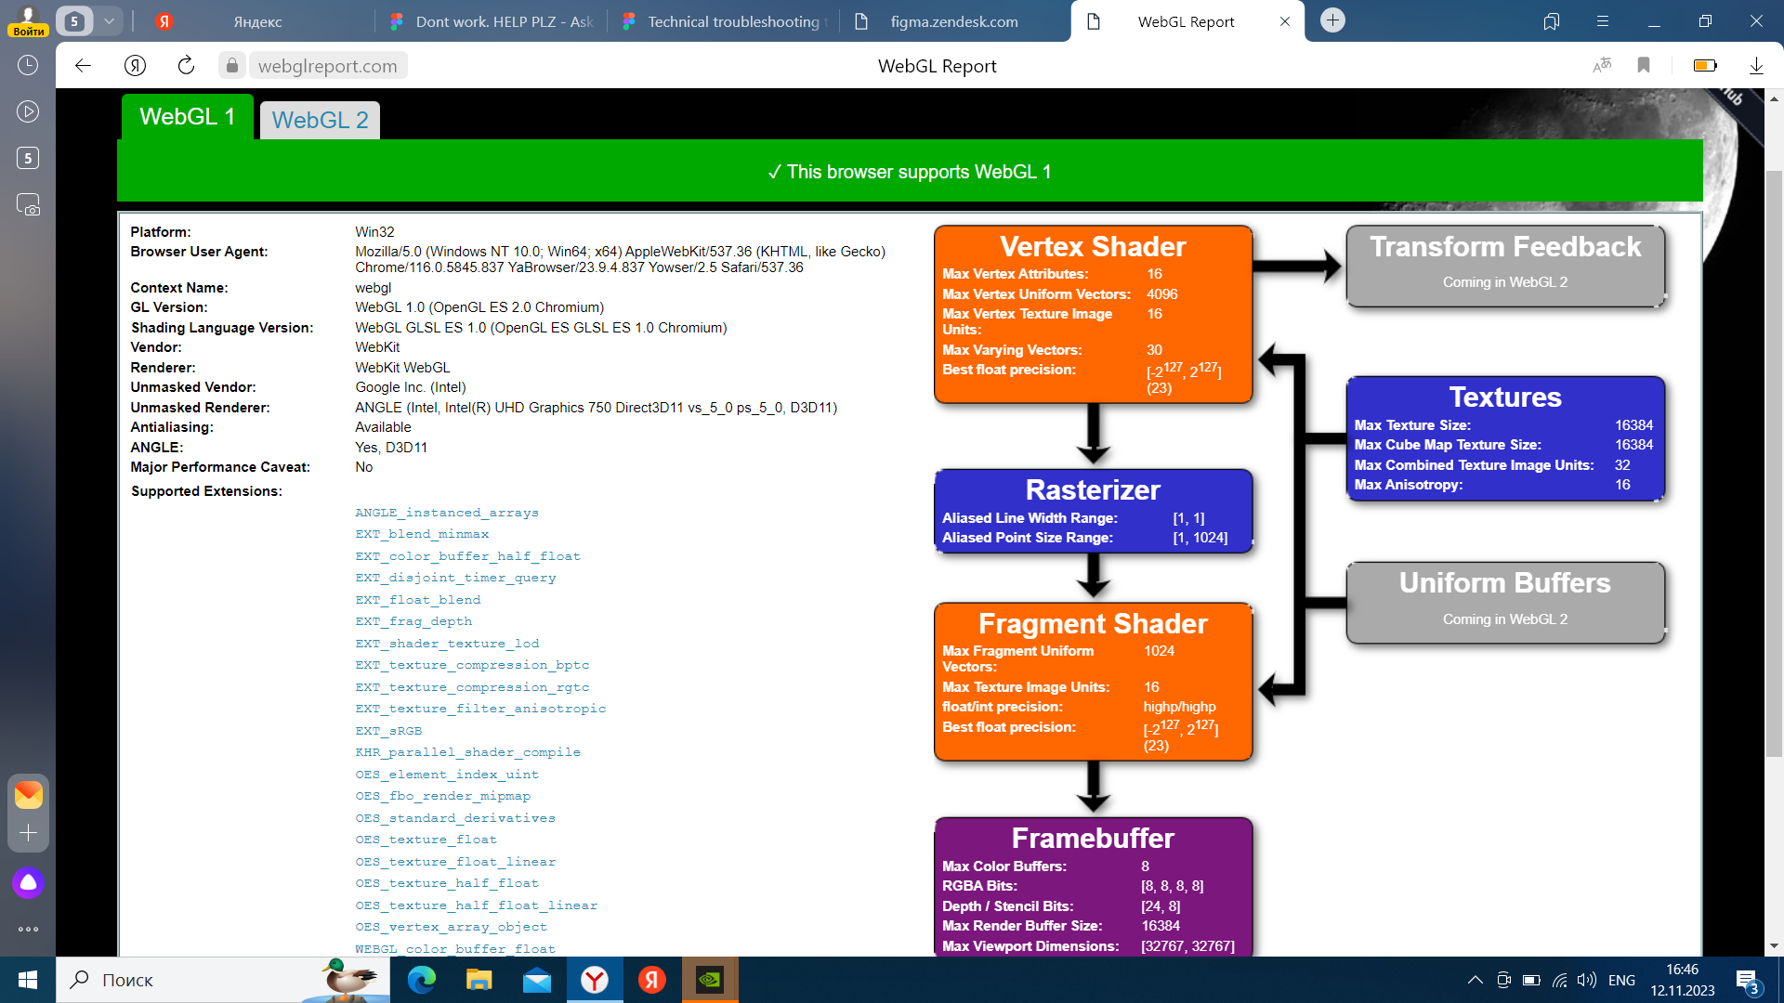Screen dimensions: 1784x1003
Task: Open tab collections icon in title bar
Action: click(1552, 21)
